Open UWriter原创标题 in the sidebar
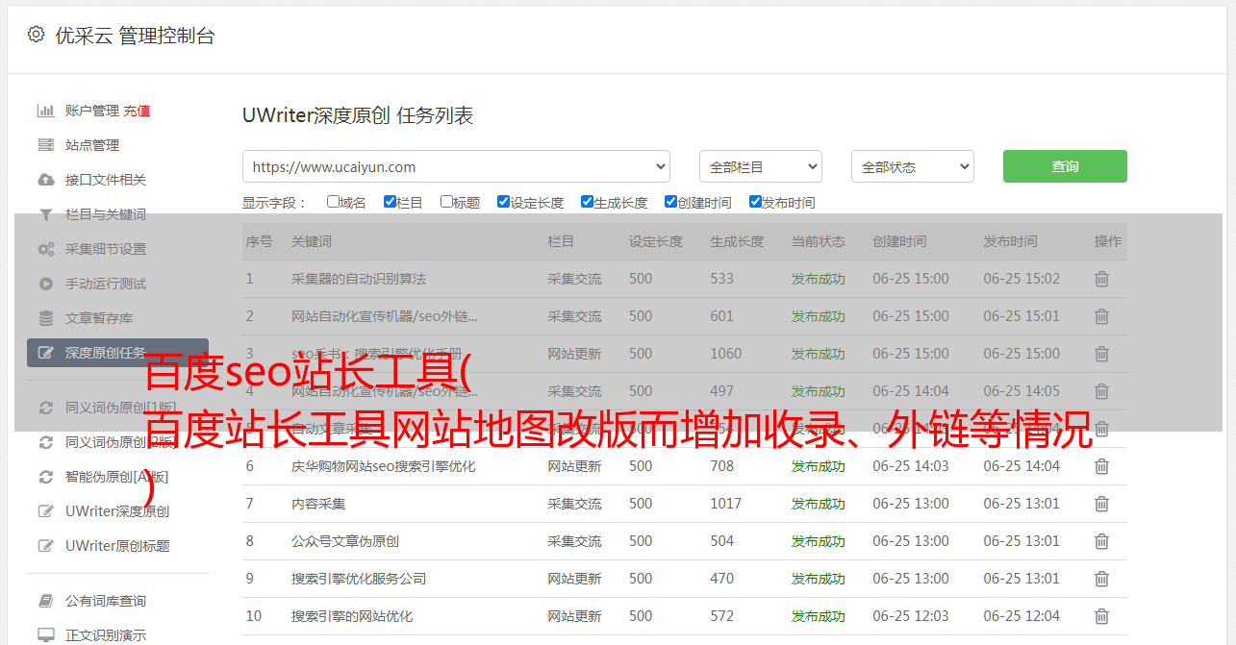The width and height of the screenshot is (1236, 645). (116, 546)
